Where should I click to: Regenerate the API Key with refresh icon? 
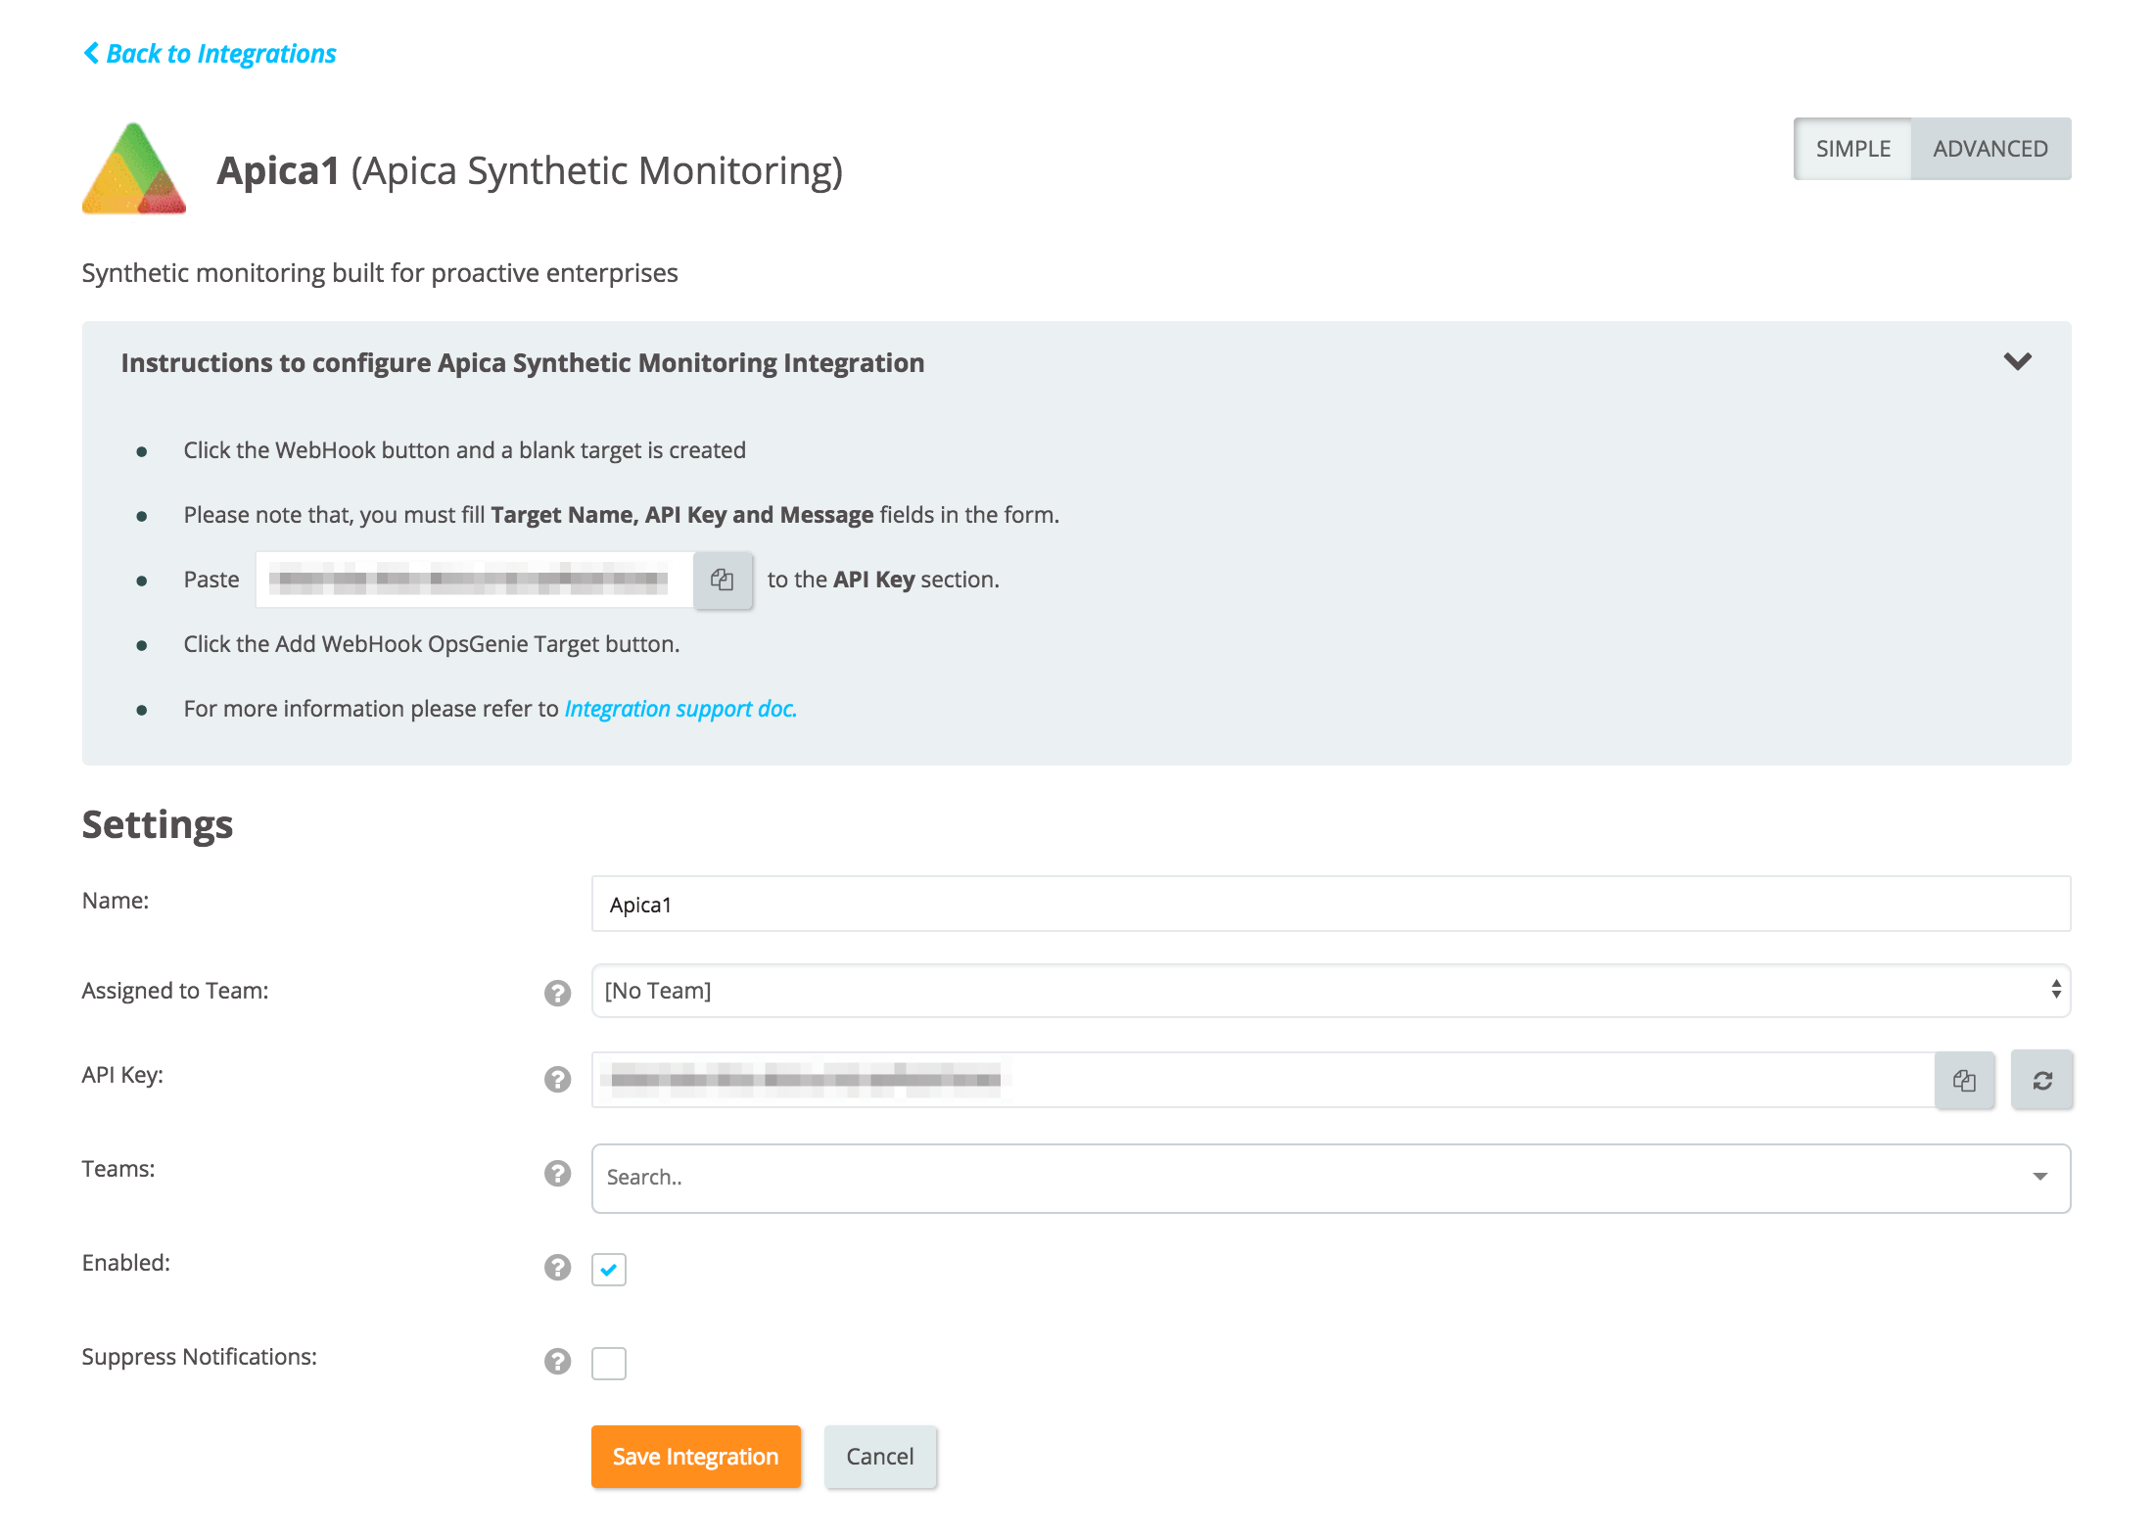(2042, 1080)
